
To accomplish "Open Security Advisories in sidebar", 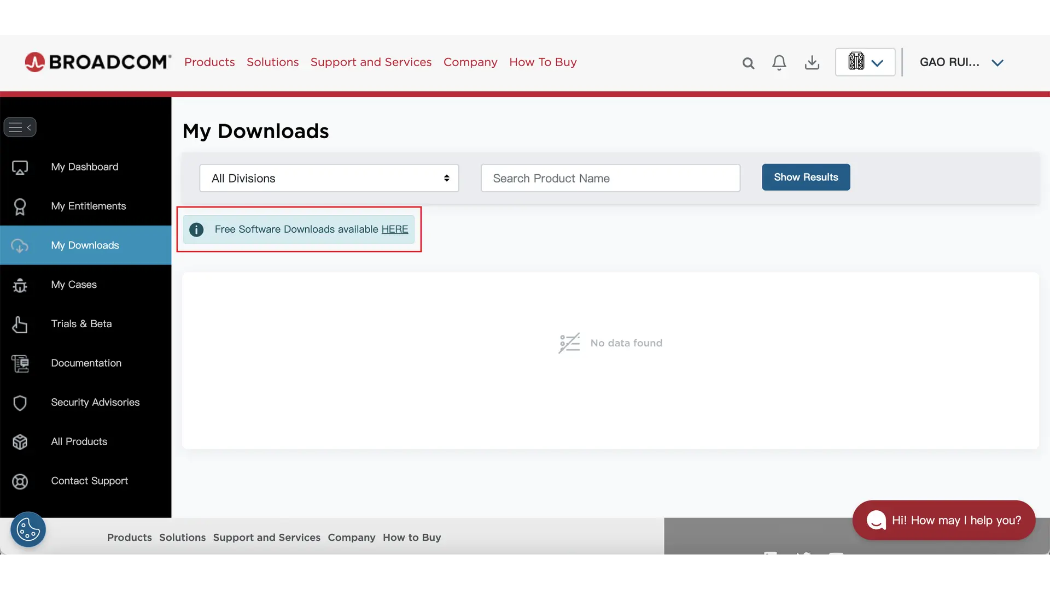I will pos(86,403).
